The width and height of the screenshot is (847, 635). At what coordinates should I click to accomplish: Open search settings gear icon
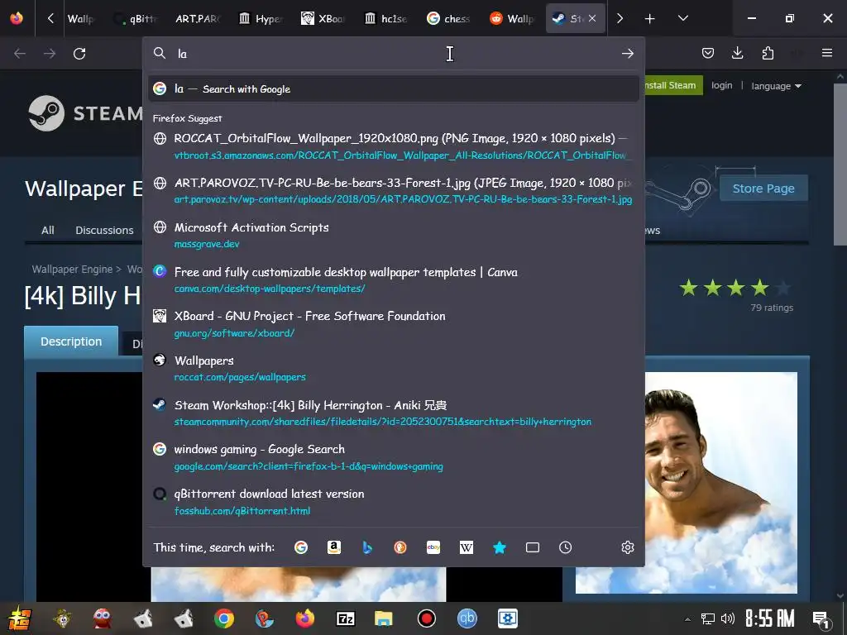(x=627, y=547)
